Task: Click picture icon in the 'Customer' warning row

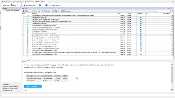Action: click(141, 35)
